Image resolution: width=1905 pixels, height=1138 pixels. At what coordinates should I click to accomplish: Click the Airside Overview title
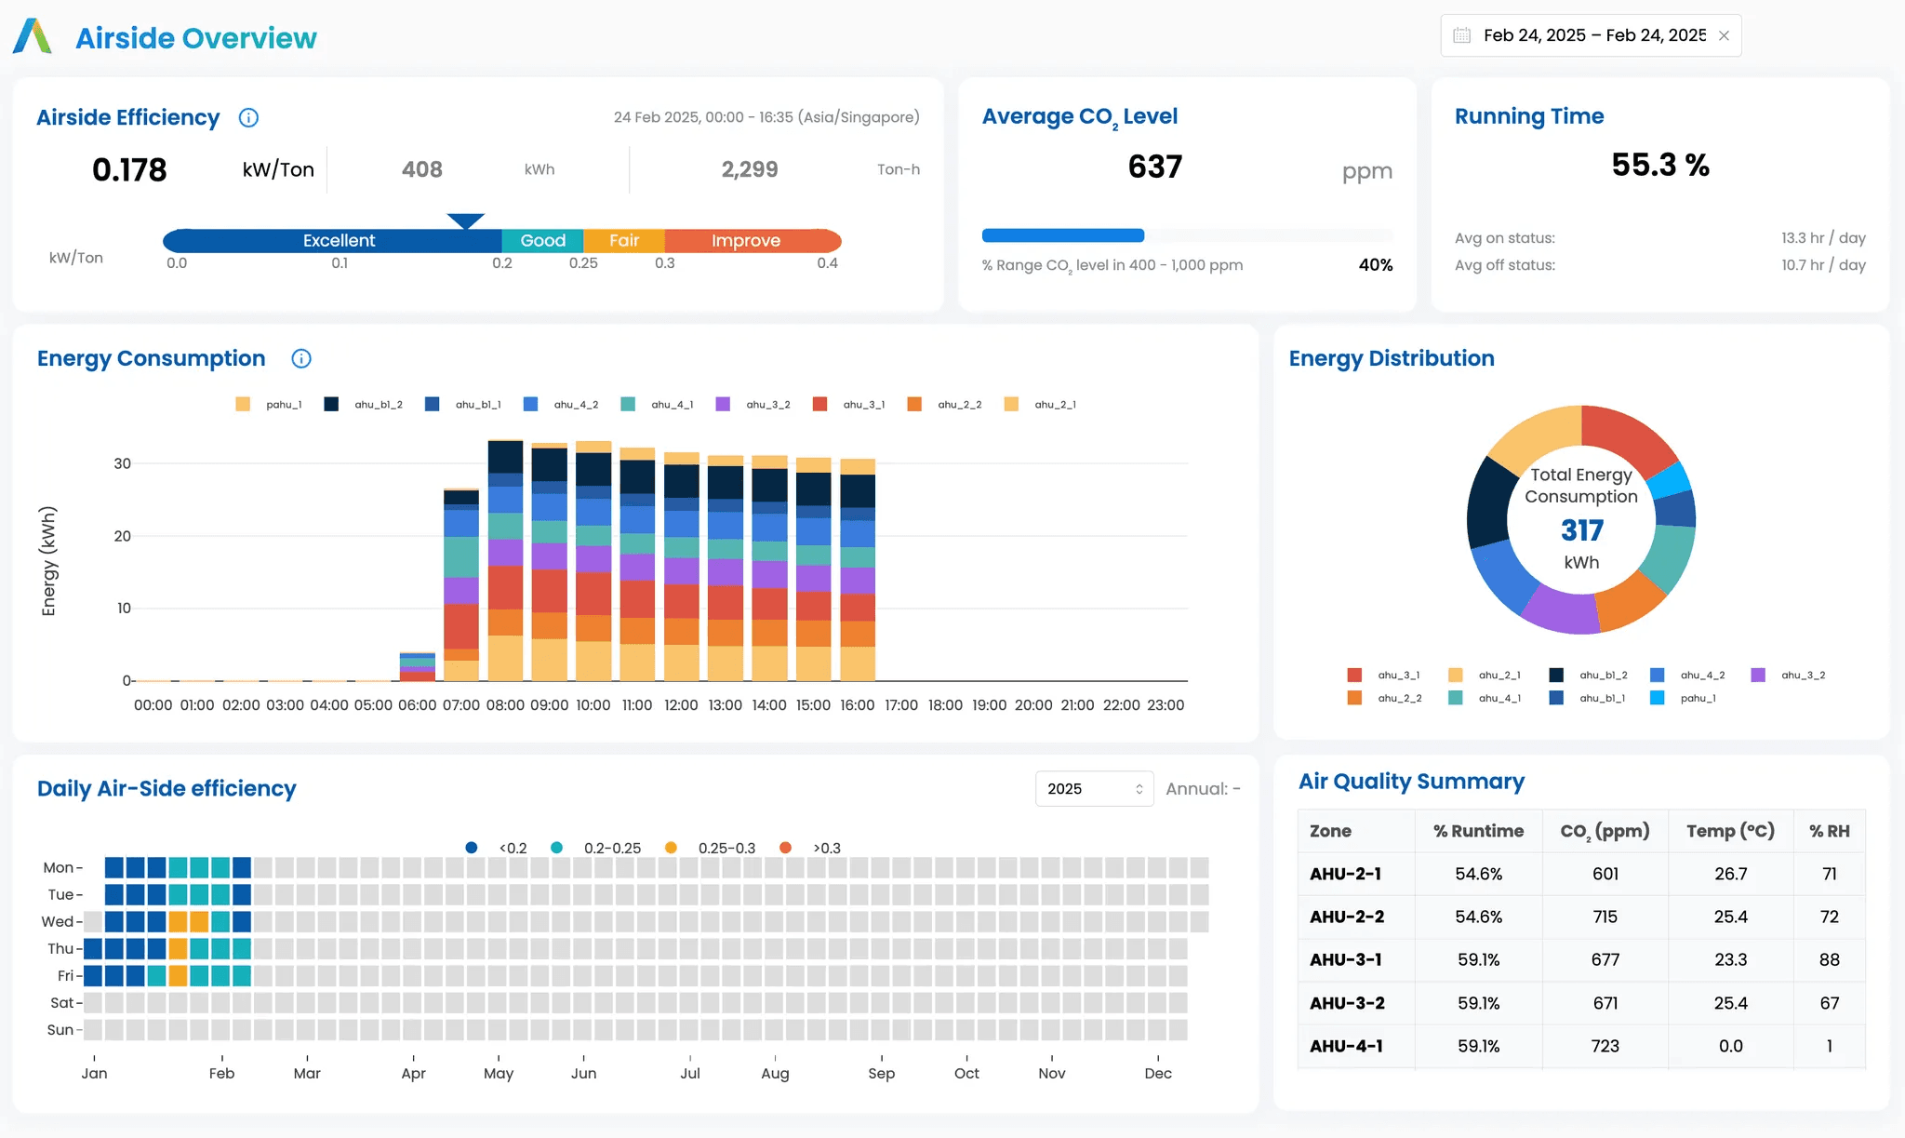pos(196,38)
